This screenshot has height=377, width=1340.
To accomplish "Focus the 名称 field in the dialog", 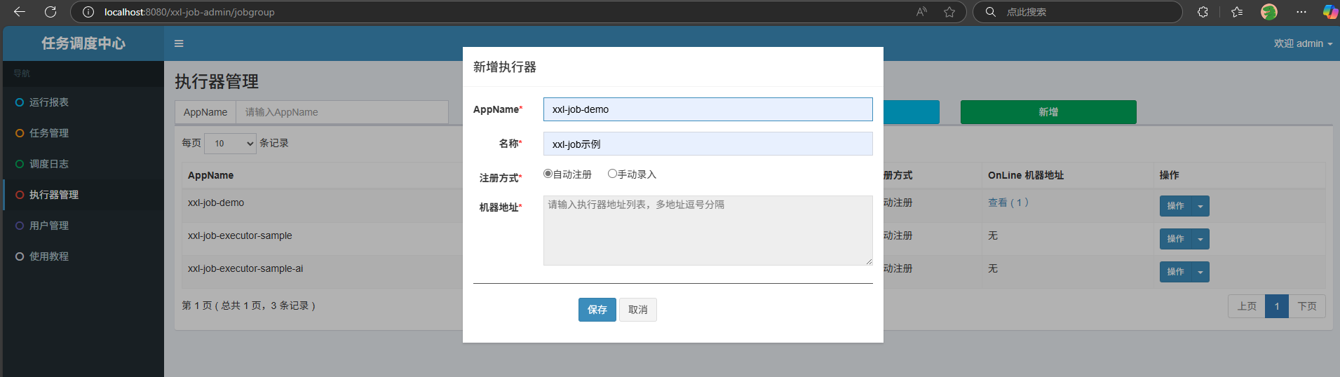I will (708, 144).
